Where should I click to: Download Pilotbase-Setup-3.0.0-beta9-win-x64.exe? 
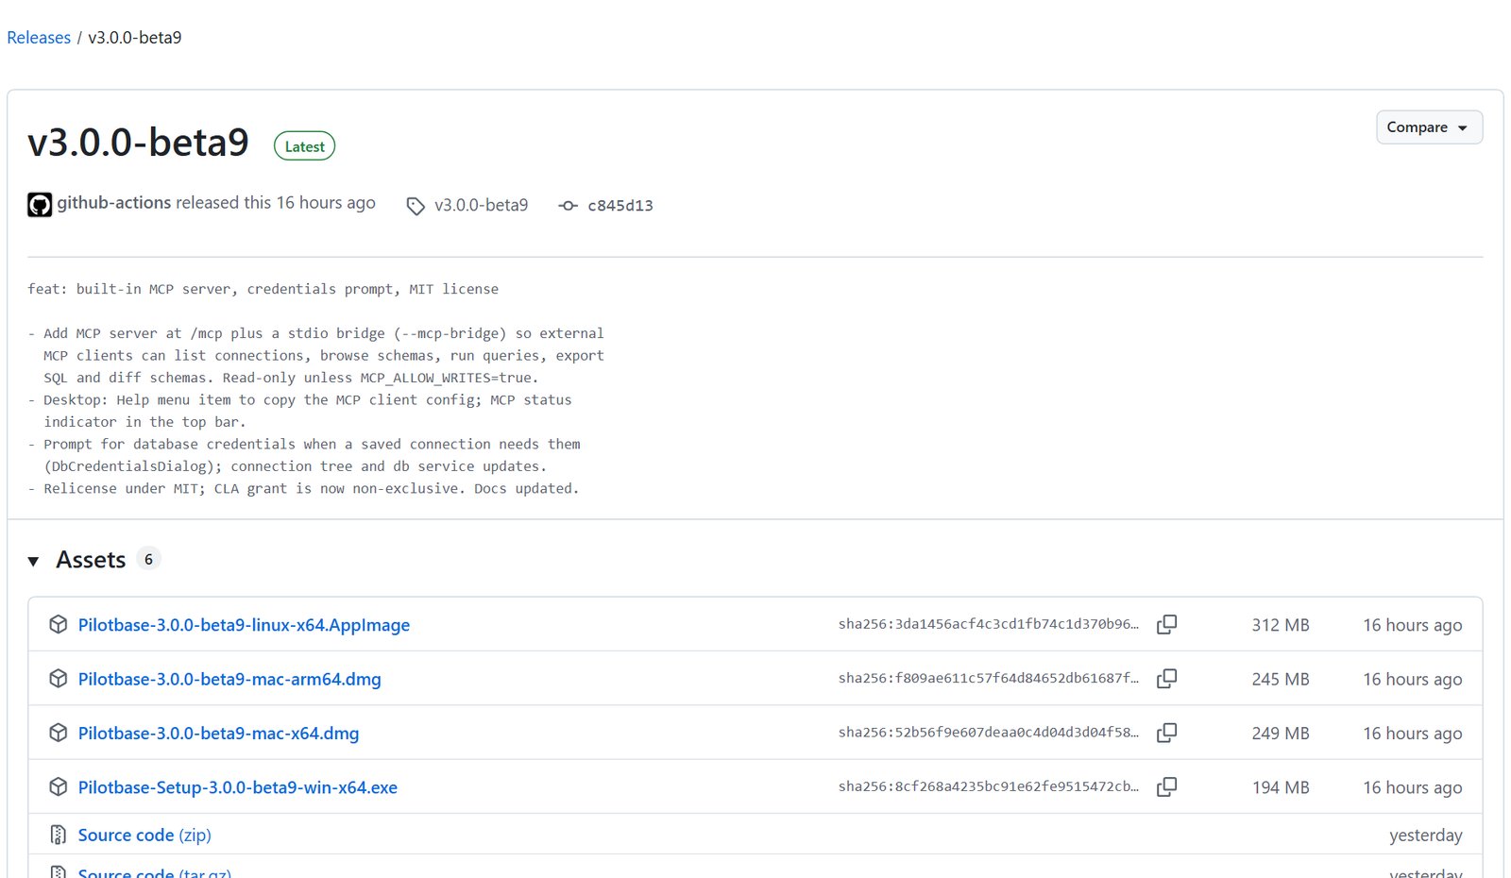pyautogui.click(x=238, y=787)
